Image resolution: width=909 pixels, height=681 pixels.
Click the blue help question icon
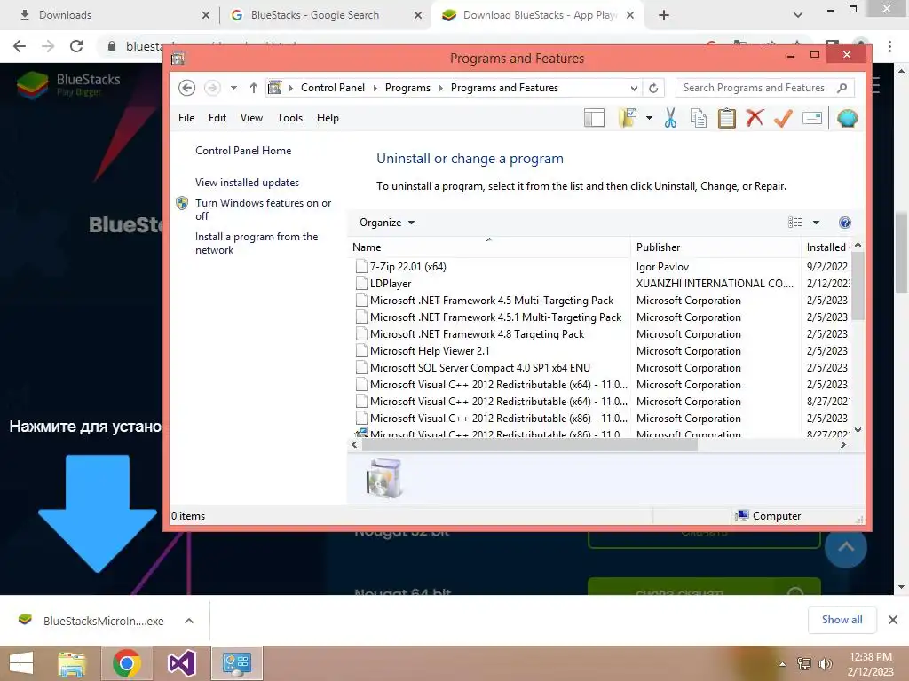[845, 223]
